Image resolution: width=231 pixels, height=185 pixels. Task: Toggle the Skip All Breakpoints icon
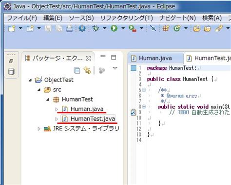tap(153, 28)
